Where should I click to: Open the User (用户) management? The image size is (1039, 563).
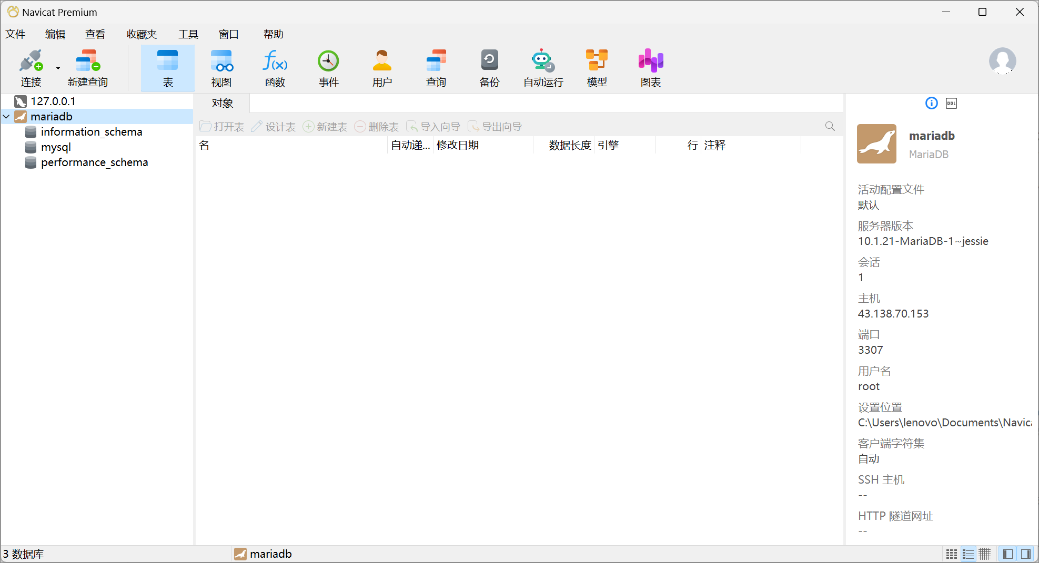point(382,68)
